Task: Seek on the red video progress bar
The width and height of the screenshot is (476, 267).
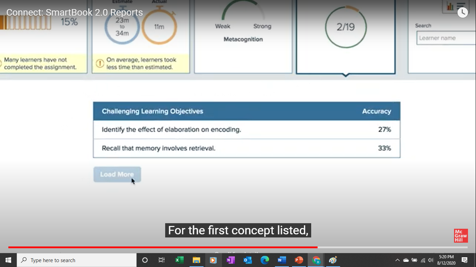Action: pyautogui.click(x=163, y=247)
